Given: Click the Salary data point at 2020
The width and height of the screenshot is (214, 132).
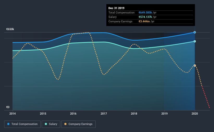Looking at the screenshot, I should click(x=195, y=41).
